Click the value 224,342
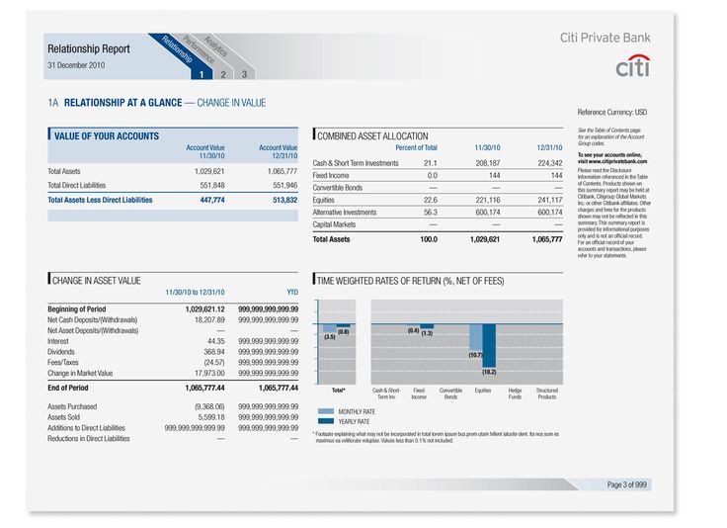The height and width of the screenshot is (528, 727). 550,163
